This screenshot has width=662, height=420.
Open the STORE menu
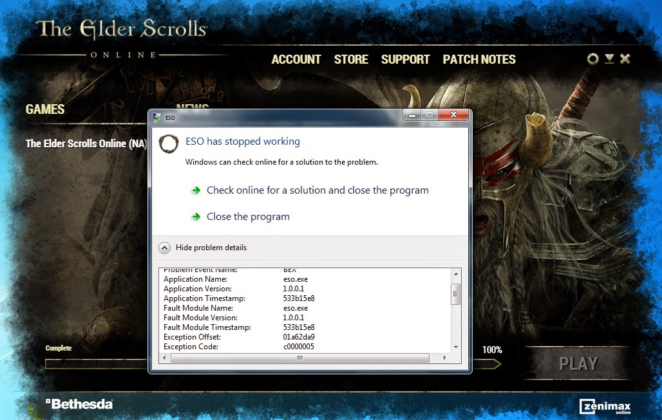[351, 59]
